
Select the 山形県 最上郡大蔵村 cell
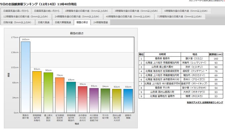click(x=162, y=67)
